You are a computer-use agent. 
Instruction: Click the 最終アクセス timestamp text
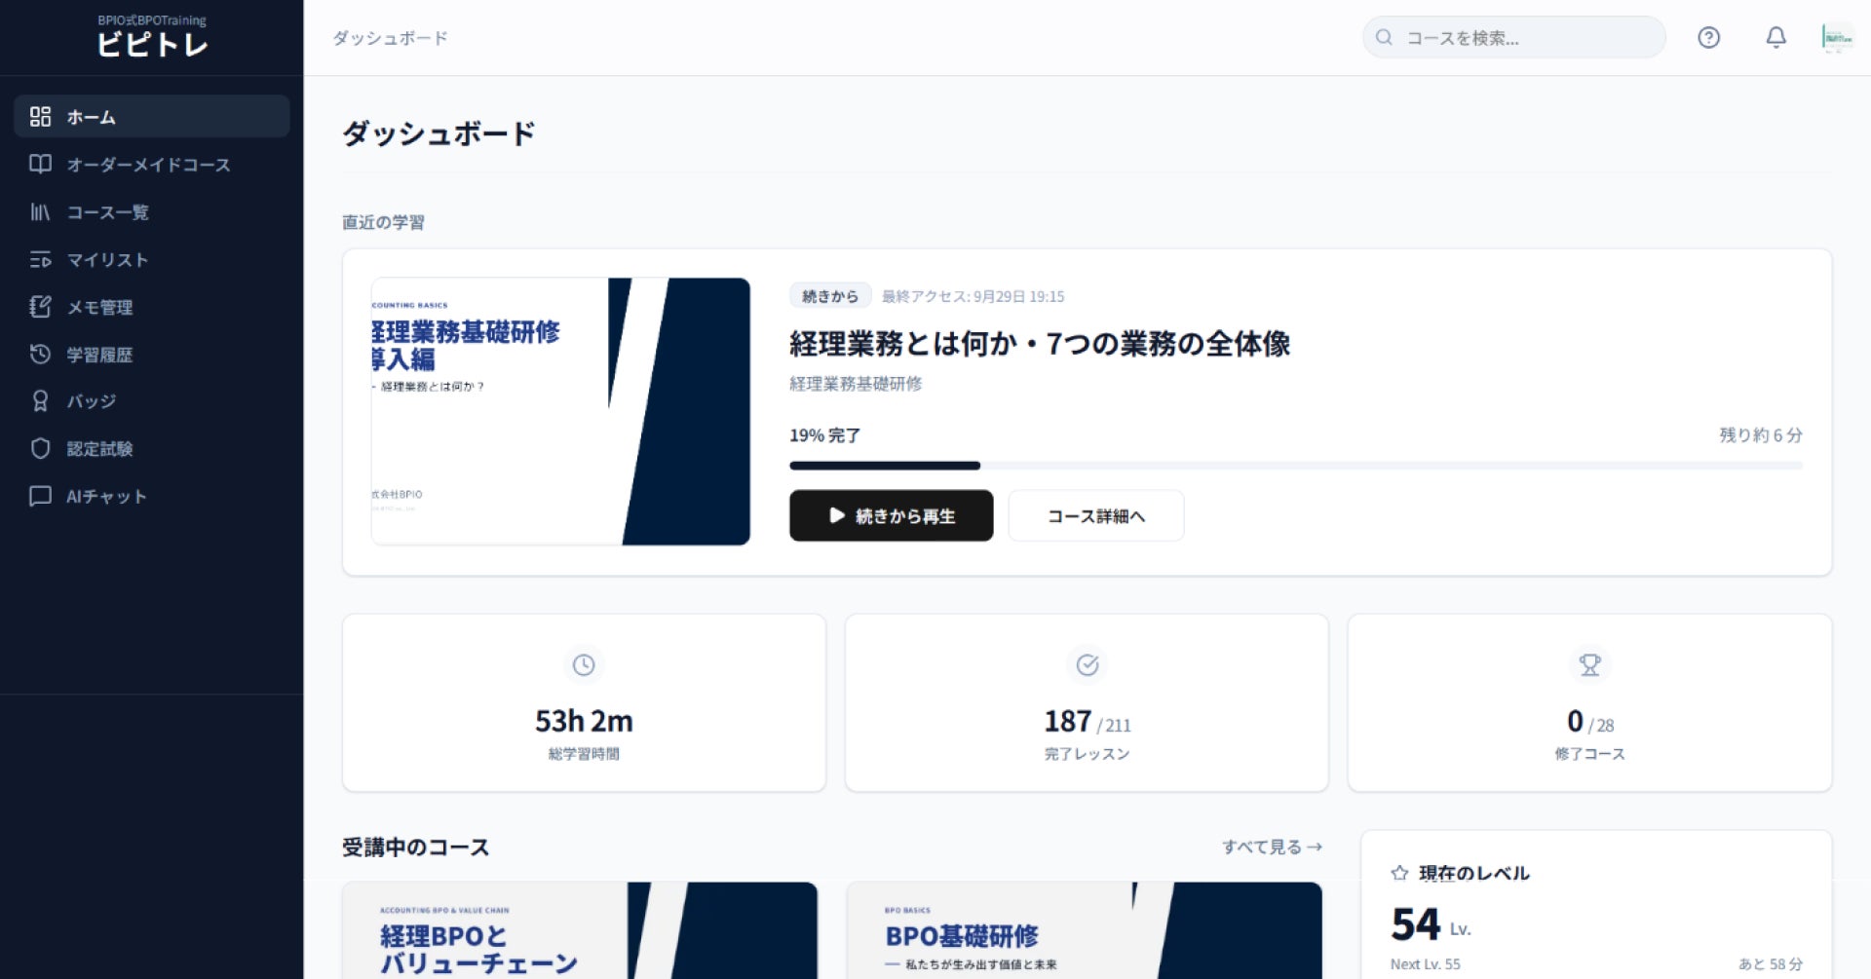[973, 296]
